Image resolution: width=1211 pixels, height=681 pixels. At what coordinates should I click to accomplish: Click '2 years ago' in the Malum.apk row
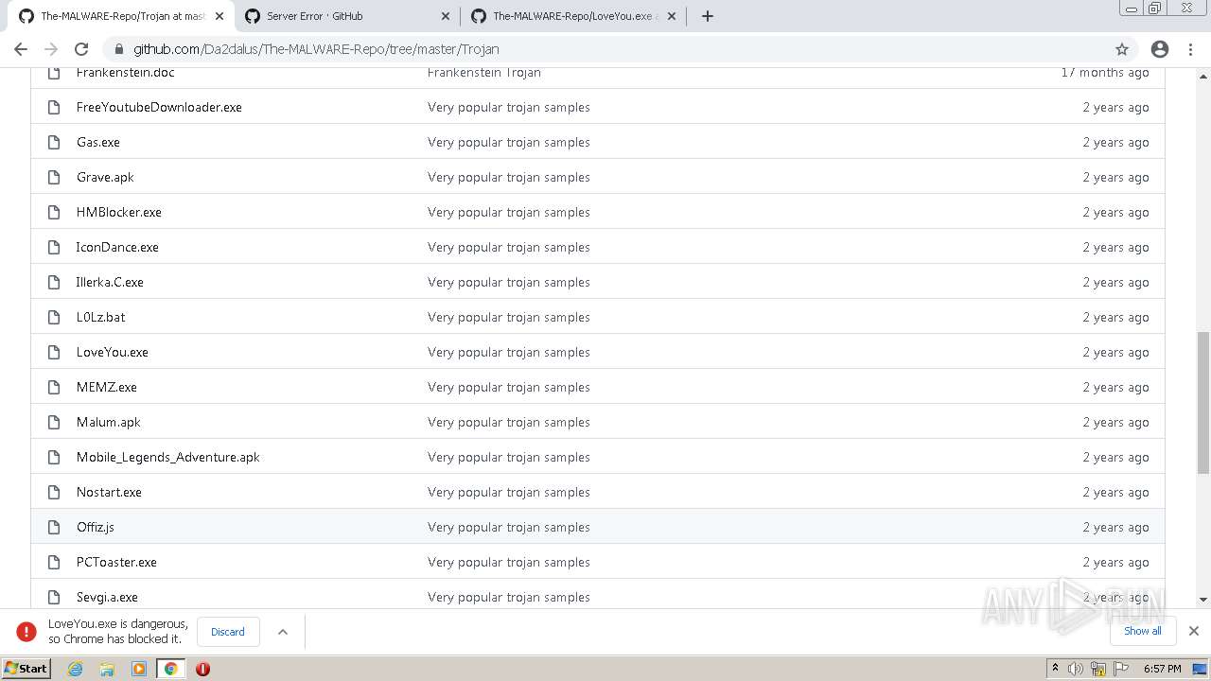click(1116, 422)
